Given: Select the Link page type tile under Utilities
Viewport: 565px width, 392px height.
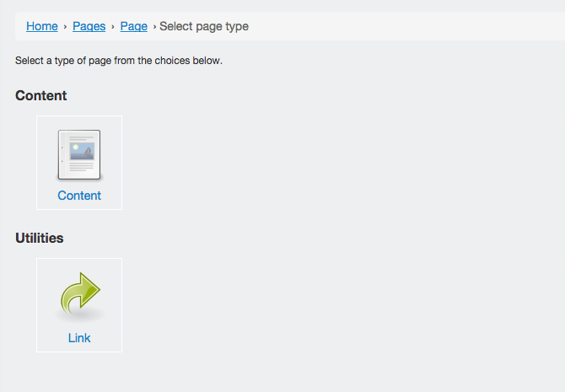Looking at the screenshot, I should [x=79, y=305].
